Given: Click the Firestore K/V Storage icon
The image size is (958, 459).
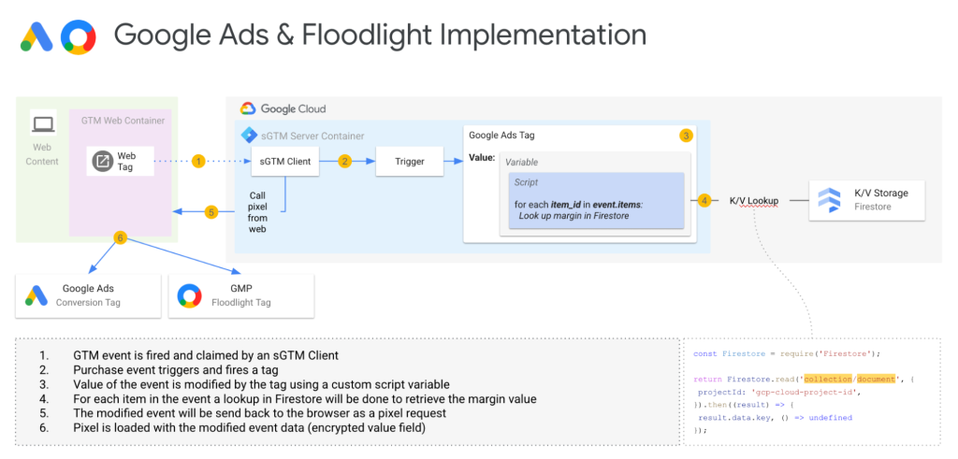Looking at the screenshot, I should point(830,200).
